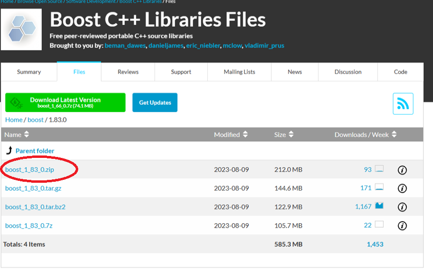The image size is (433, 270).
Task: Open mclow contributor profile
Action: pyautogui.click(x=233, y=45)
